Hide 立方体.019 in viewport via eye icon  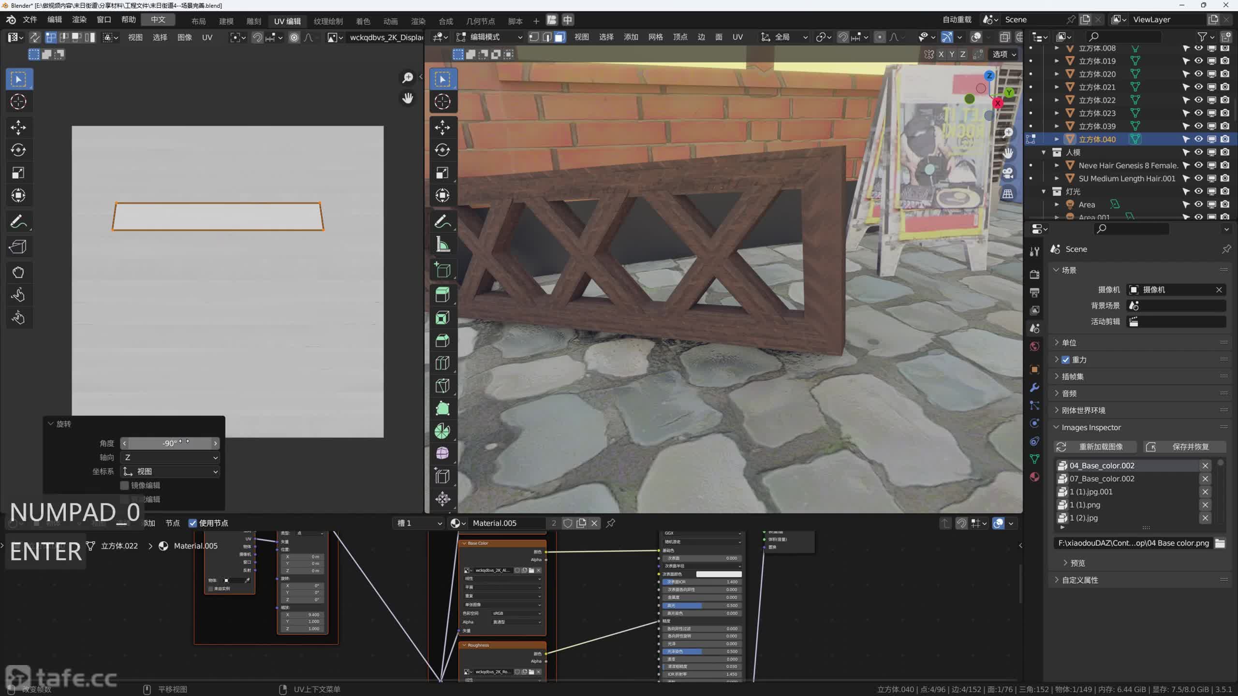(x=1199, y=61)
